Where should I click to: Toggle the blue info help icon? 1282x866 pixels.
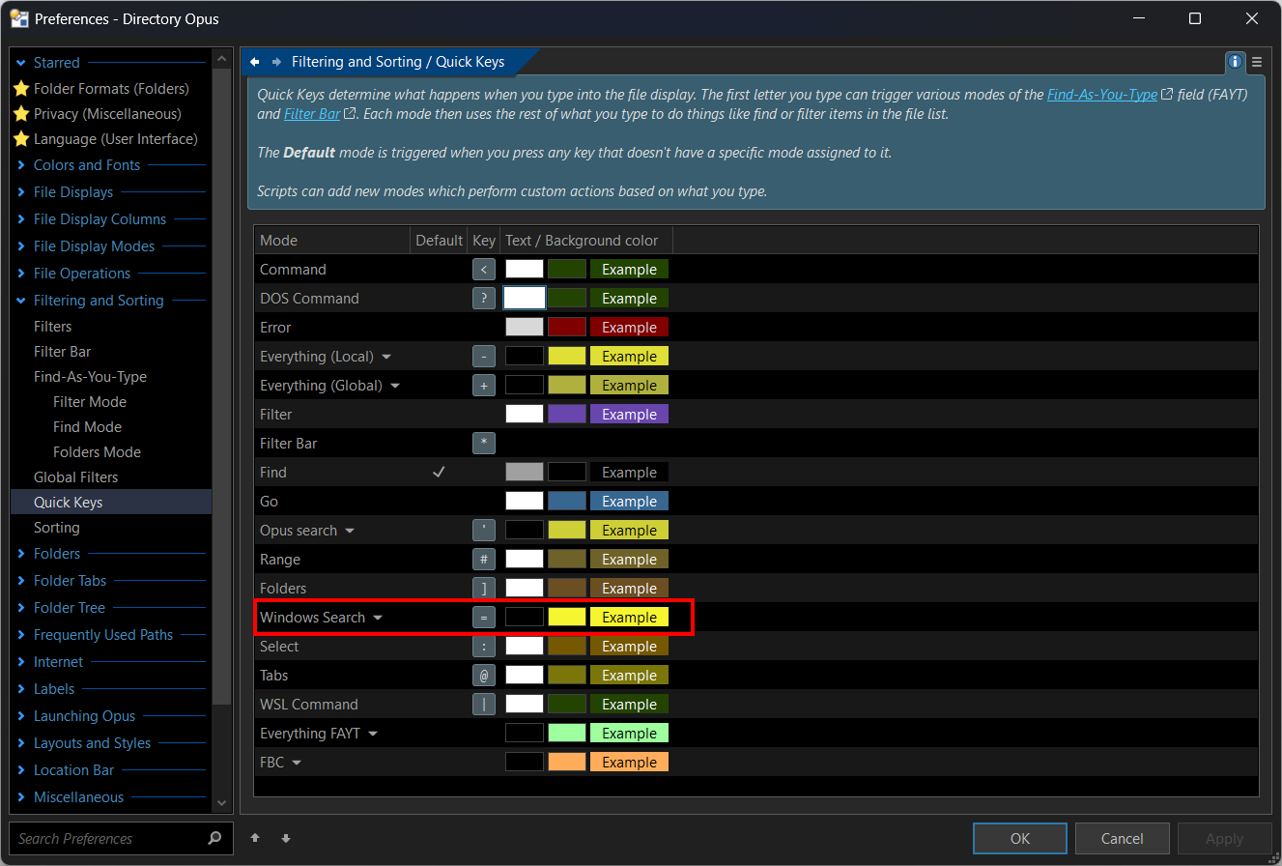(1236, 62)
